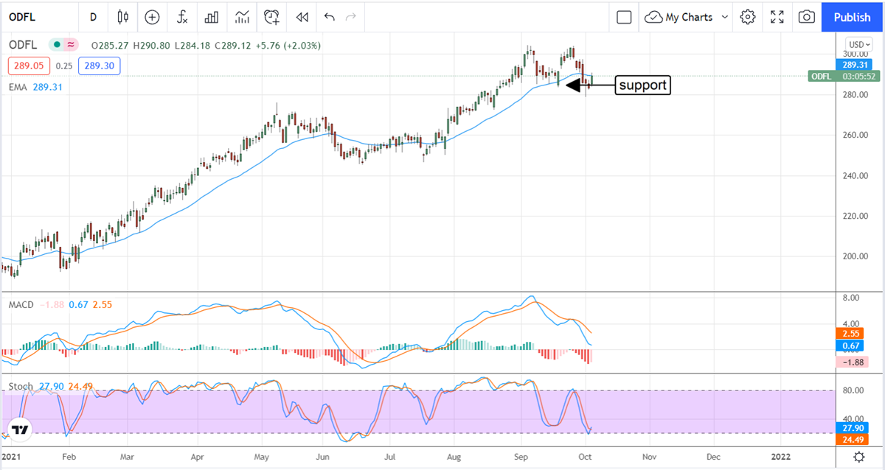Take a snapshot with the camera icon

point(807,16)
